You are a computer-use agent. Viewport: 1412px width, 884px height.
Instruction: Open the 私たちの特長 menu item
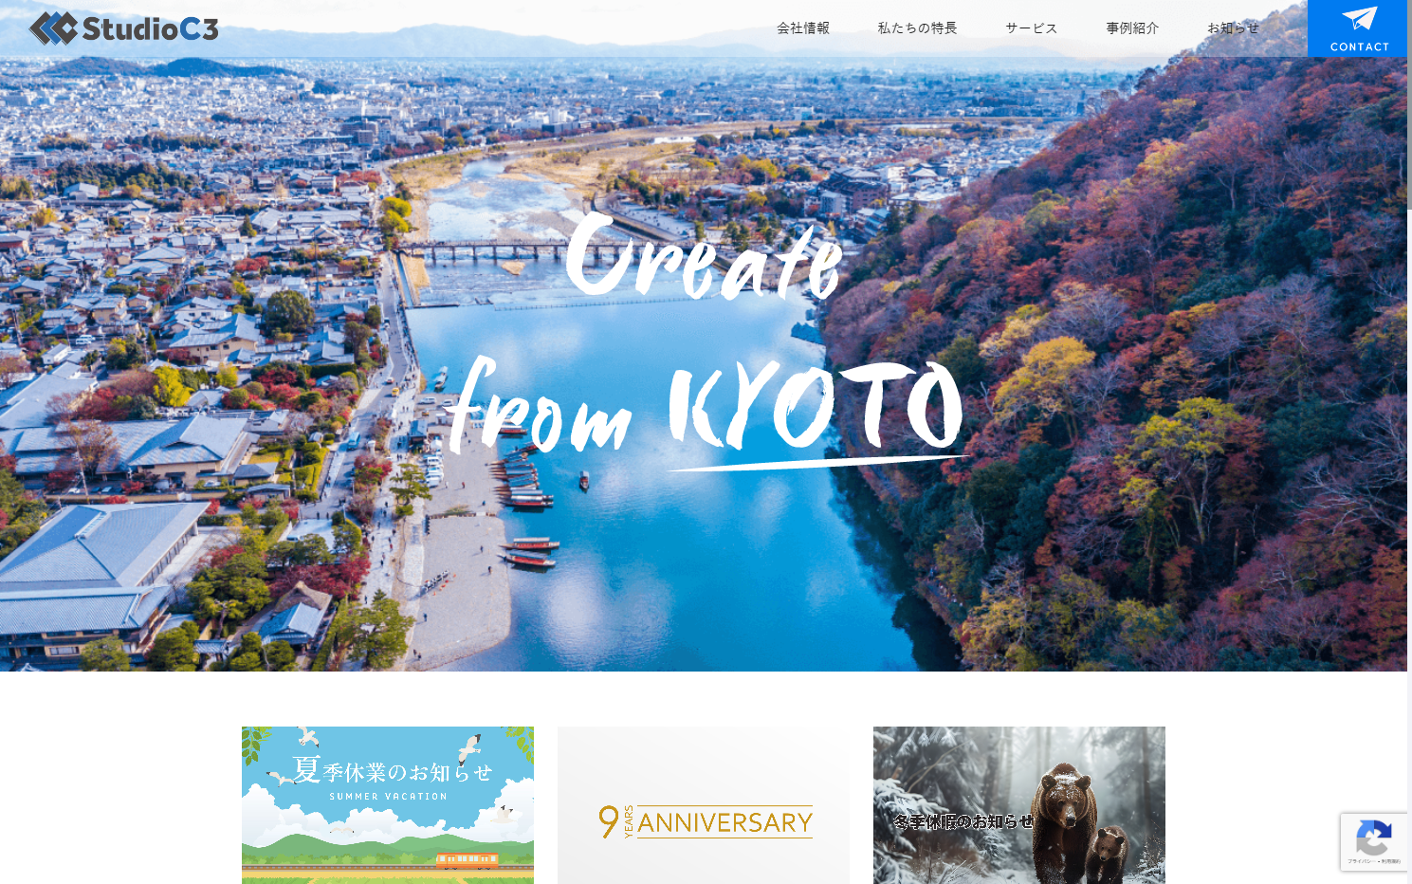tap(917, 28)
